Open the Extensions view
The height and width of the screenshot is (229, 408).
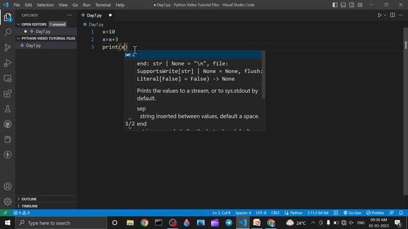[x=8, y=94]
